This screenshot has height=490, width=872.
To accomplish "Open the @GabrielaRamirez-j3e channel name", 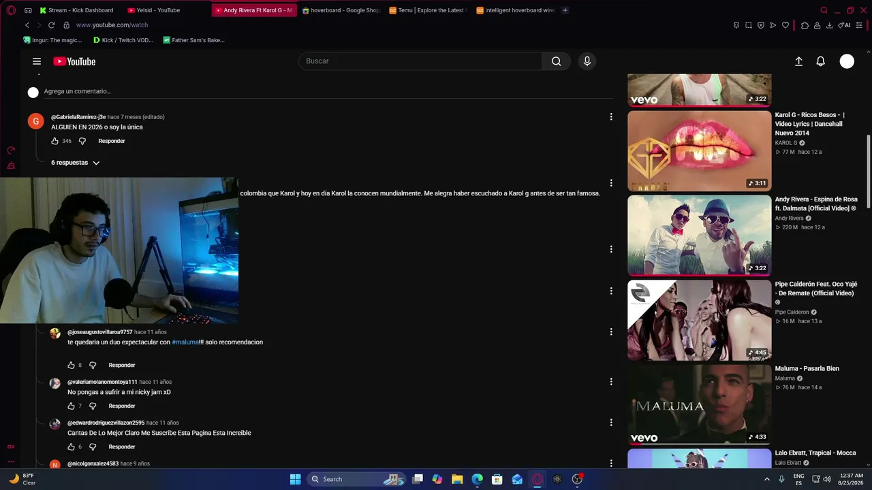I will [78, 117].
